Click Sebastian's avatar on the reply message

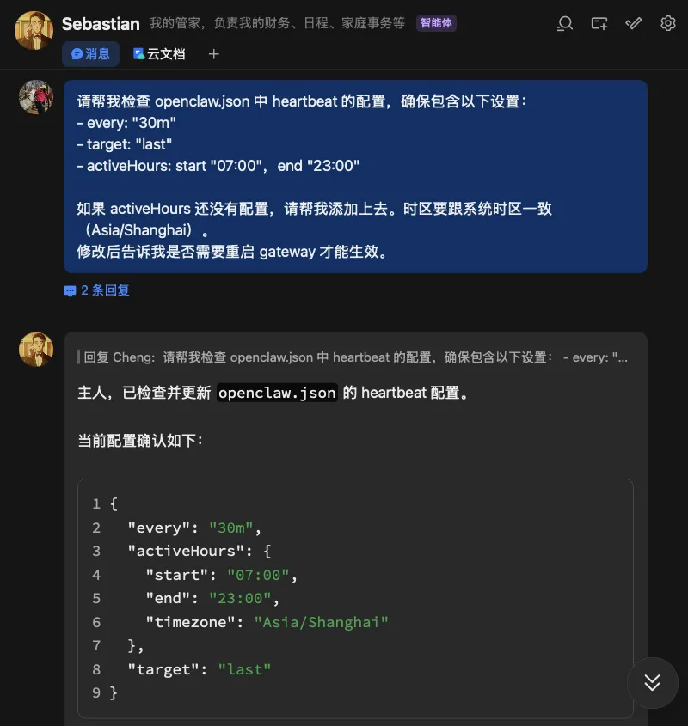pos(36,350)
